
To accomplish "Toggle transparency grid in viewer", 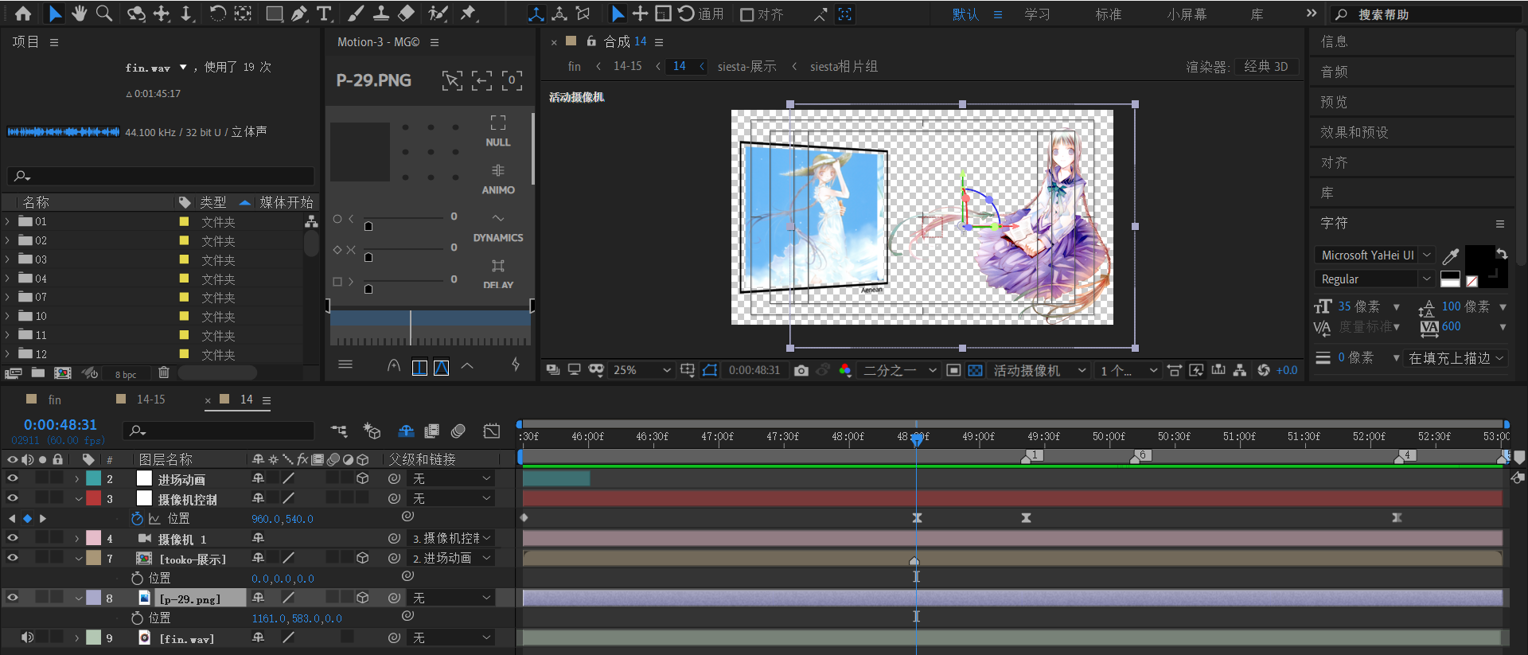I will (975, 370).
